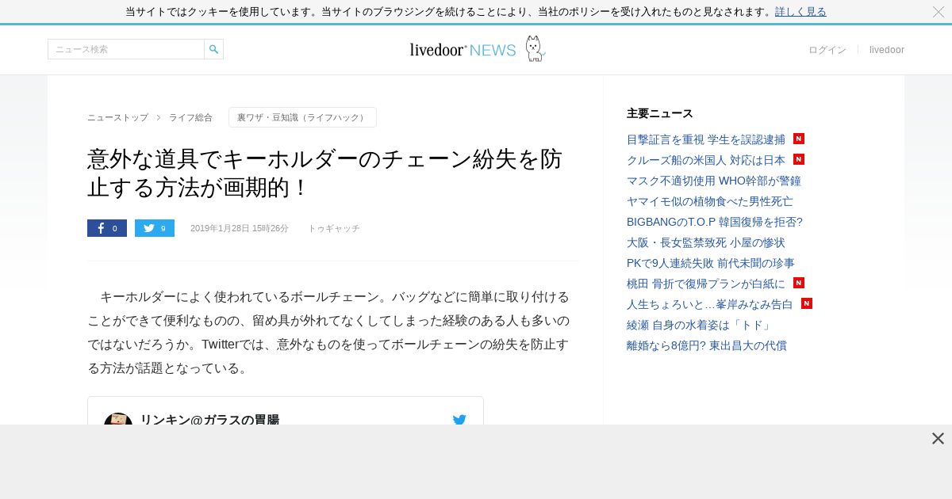This screenshot has width=952, height=499.
Task: Open the 詳しく見る cookie policy link
Action: 800,12
